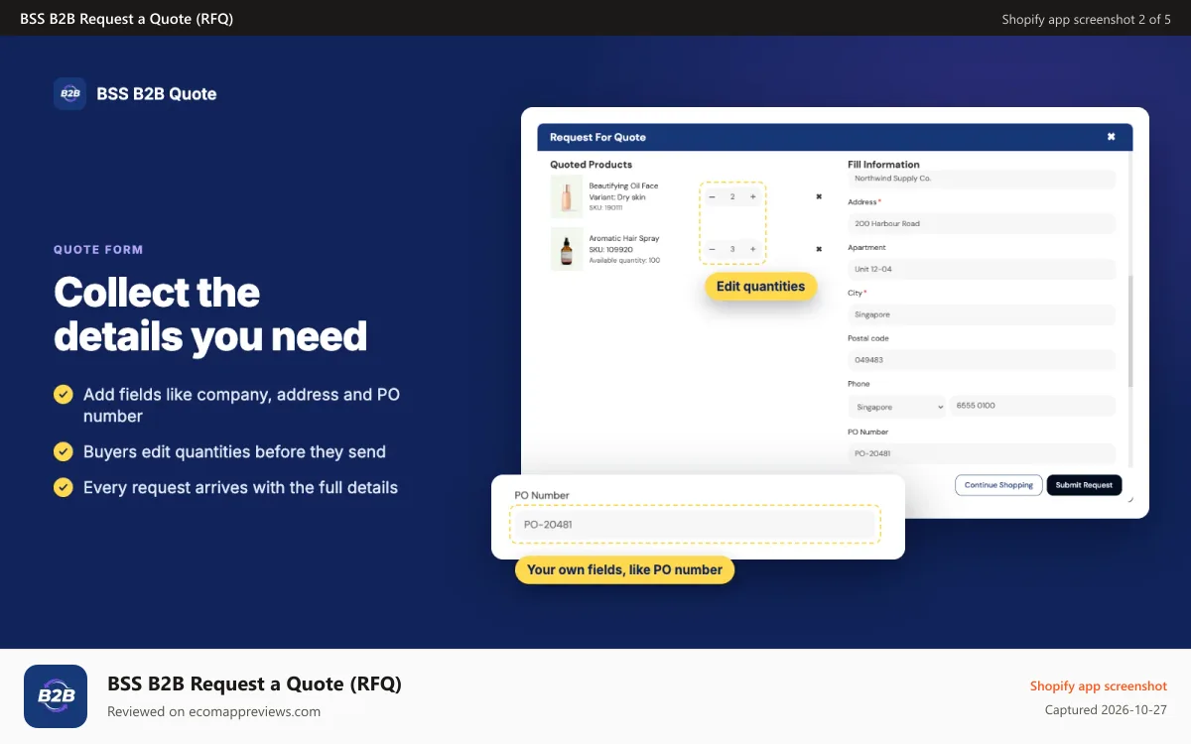Click the Postal code field 049483

pyautogui.click(x=982, y=360)
